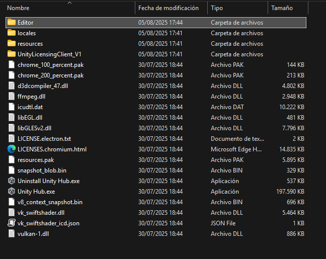The image size is (326, 259).
Task: Sort by Fecha de modificación column
Action: pos(169,8)
